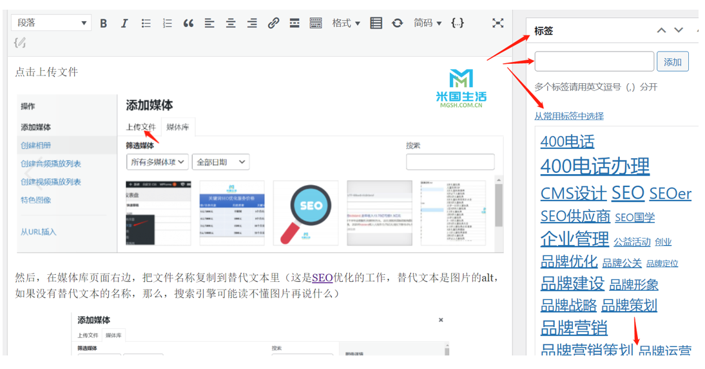The image size is (705, 369).
Task: Open the 段落 paragraph format dropdown
Action: pyautogui.click(x=52, y=23)
